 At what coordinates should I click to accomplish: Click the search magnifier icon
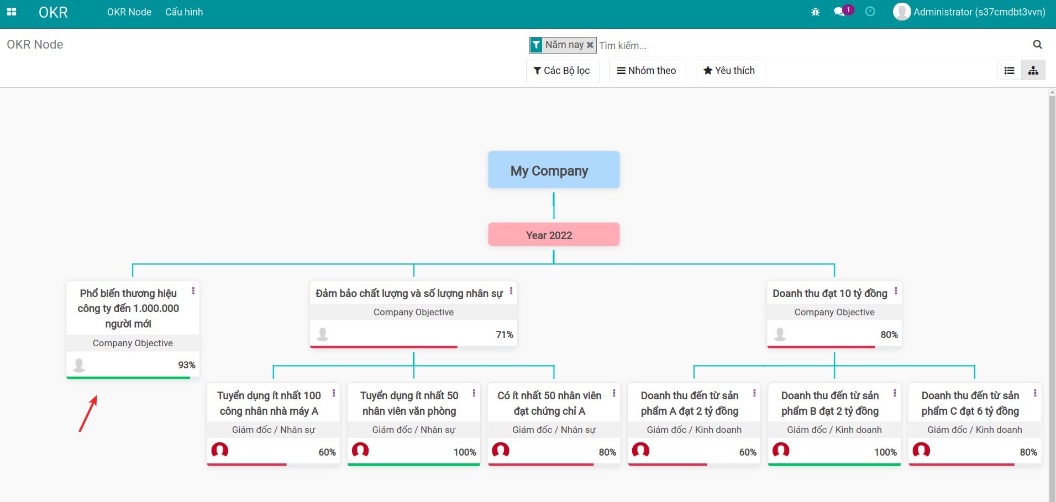click(x=1038, y=44)
